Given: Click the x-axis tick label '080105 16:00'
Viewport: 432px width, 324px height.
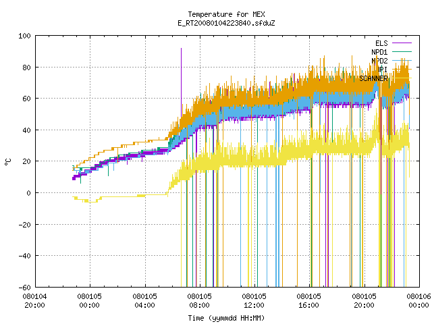Looking at the screenshot, I should click(309, 301).
